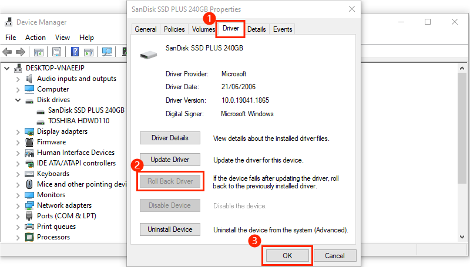
Task: Click the Print queues printer icon
Action: (29, 227)
